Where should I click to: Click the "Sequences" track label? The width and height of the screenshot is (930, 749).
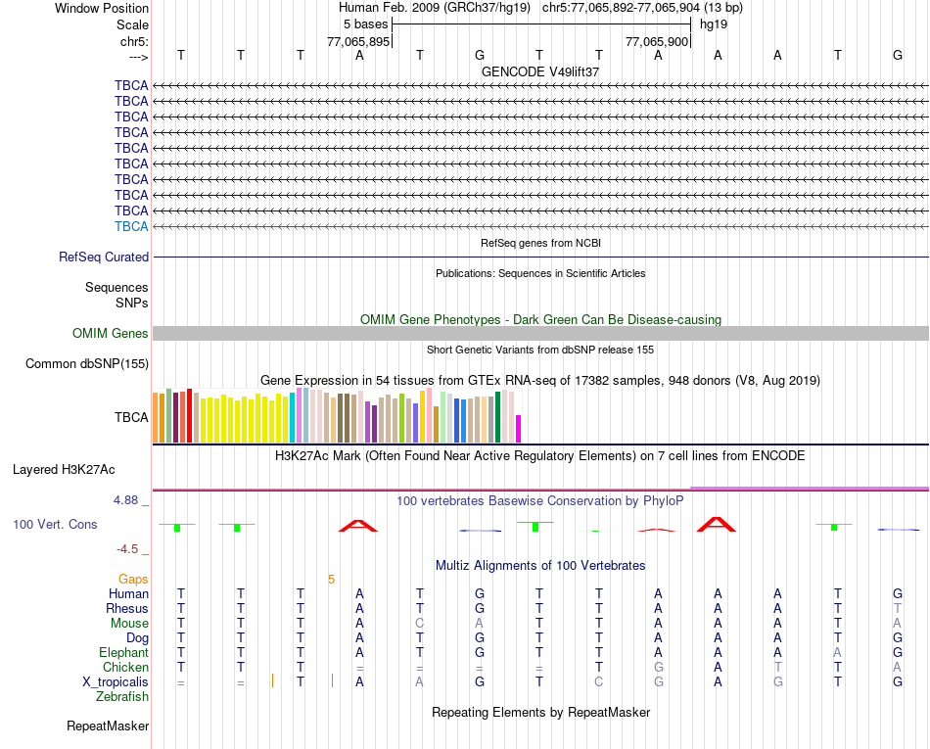tap(116, 288)
